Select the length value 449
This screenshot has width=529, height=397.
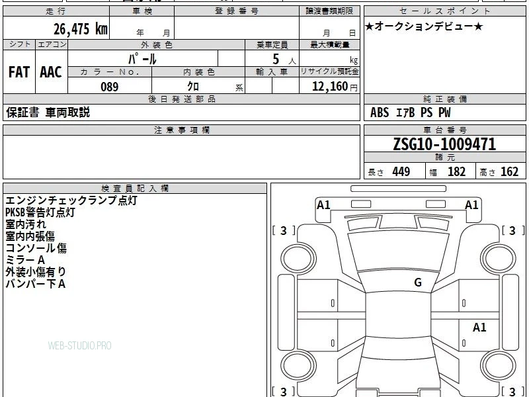[401, 171]
